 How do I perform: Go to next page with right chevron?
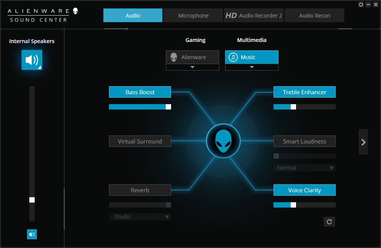363,142
